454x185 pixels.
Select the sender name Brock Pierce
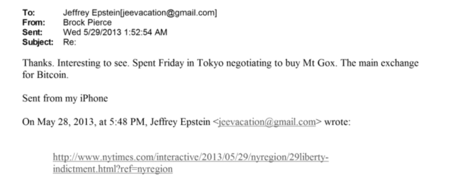[x=87, y=22]
